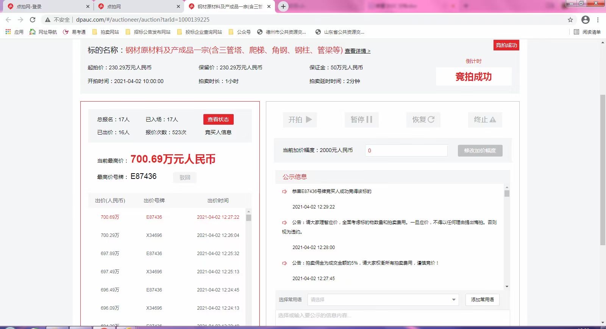Click the 添加常用语 button
Viewport: 606px width, 329px height.
482,299
